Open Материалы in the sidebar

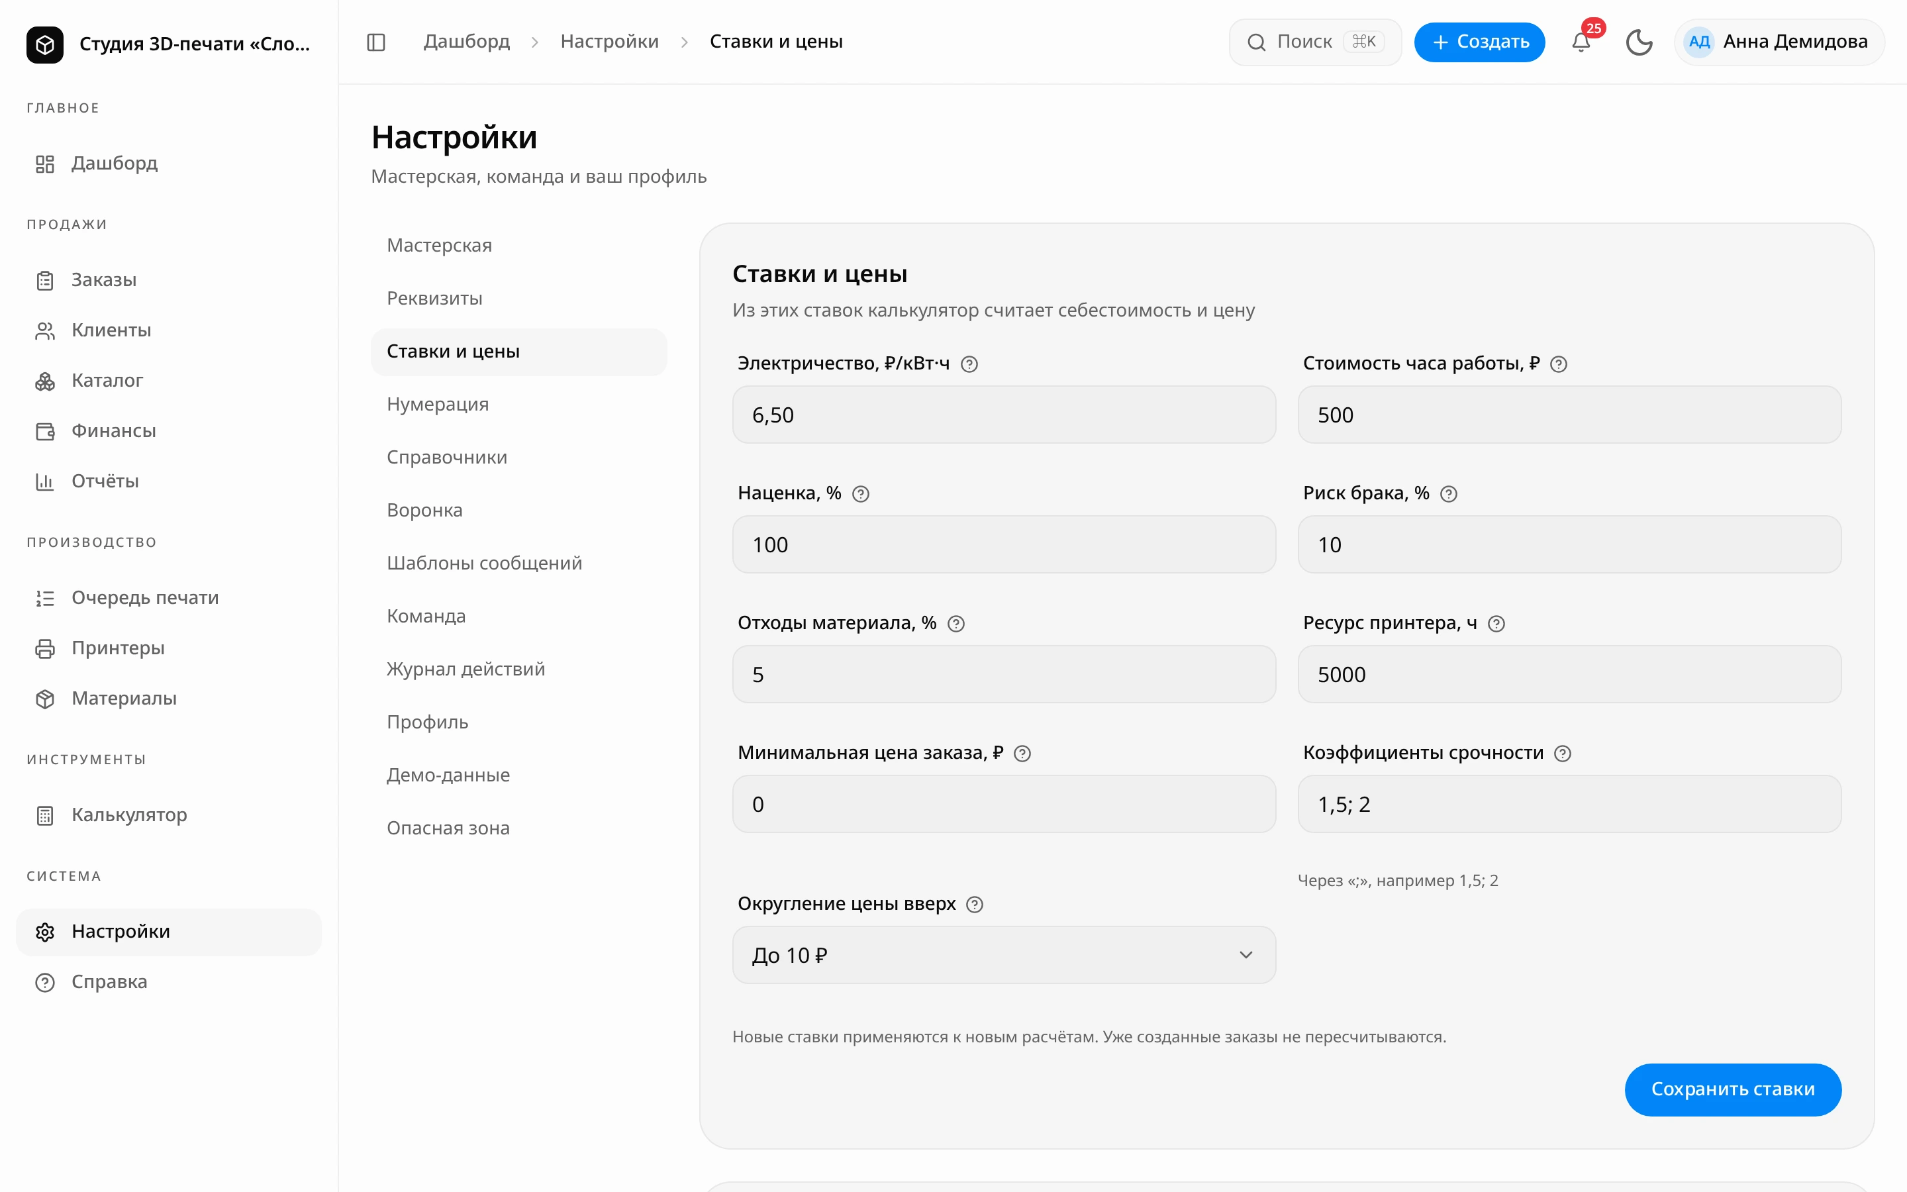point(169,699)
